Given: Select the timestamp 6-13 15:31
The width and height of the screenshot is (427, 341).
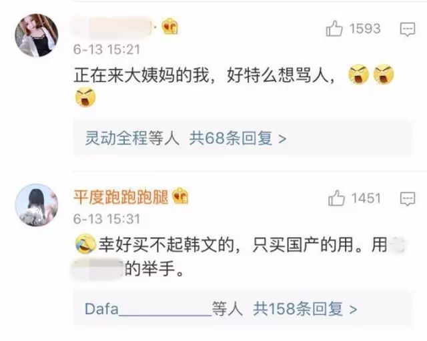Looking at the screenshot, I should 107,219.
